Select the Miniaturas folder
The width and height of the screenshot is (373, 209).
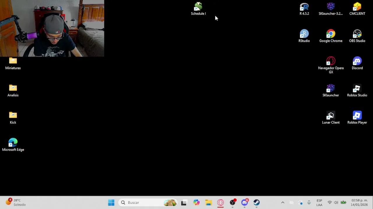click(x=13, y=64)
